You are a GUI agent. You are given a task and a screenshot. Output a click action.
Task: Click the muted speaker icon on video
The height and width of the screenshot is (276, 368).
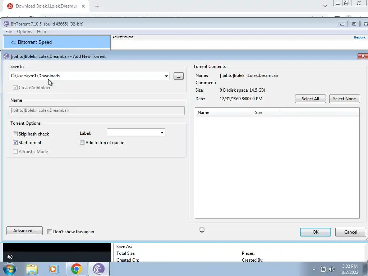click(10, 257)
